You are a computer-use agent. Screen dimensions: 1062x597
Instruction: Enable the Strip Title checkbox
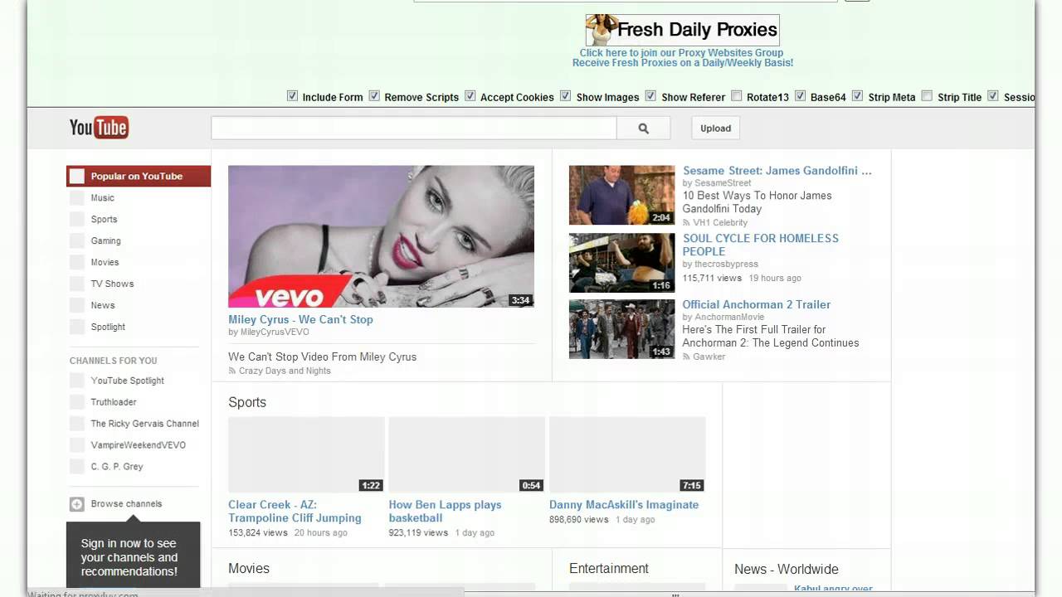click(x=927, y=96)
